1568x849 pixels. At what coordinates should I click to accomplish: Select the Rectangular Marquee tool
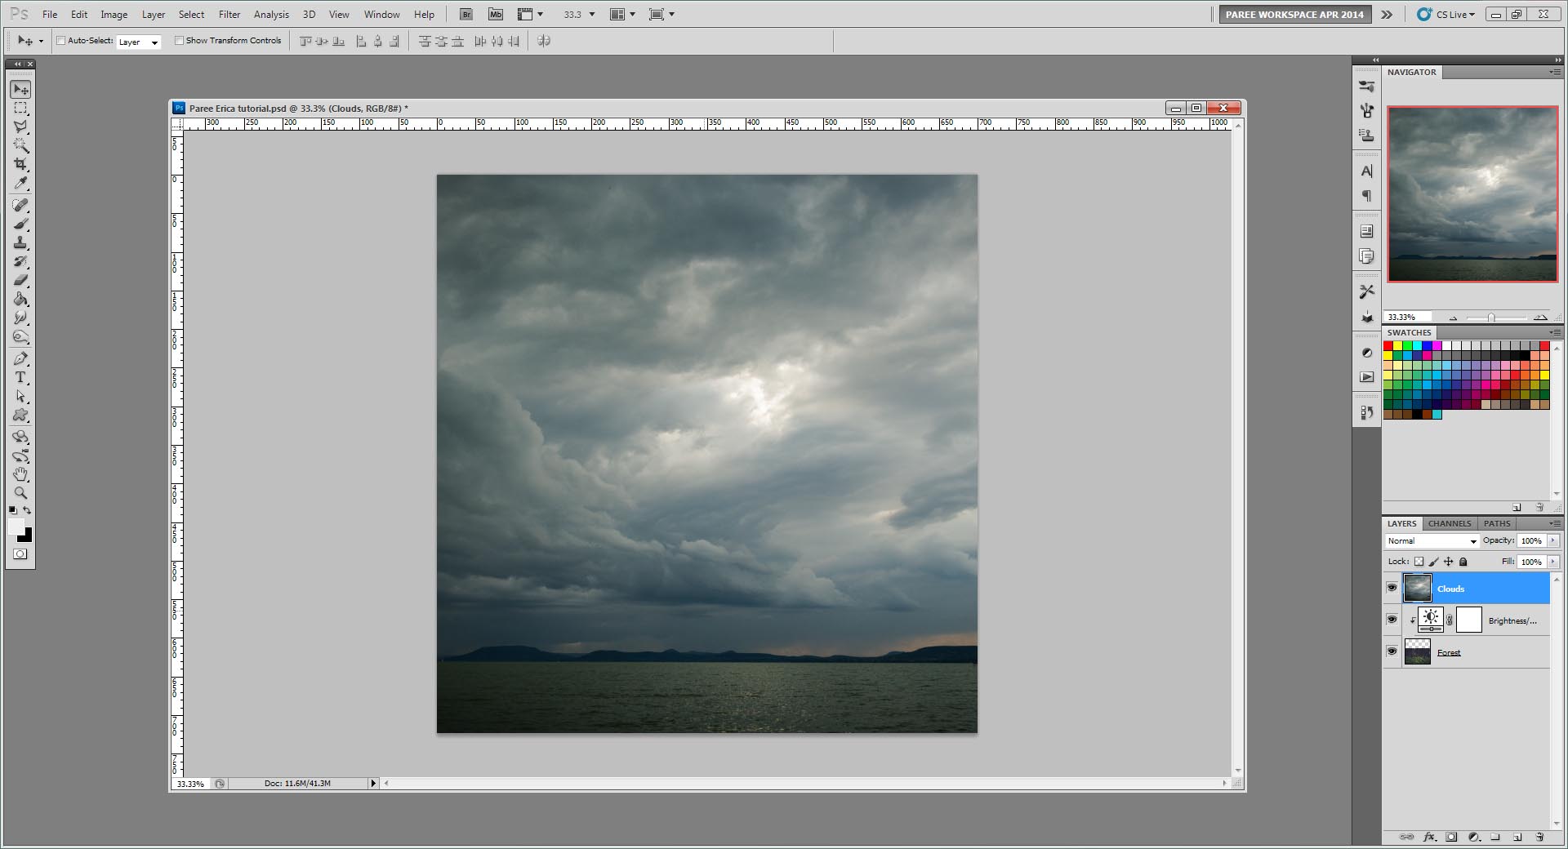point(20,108)
